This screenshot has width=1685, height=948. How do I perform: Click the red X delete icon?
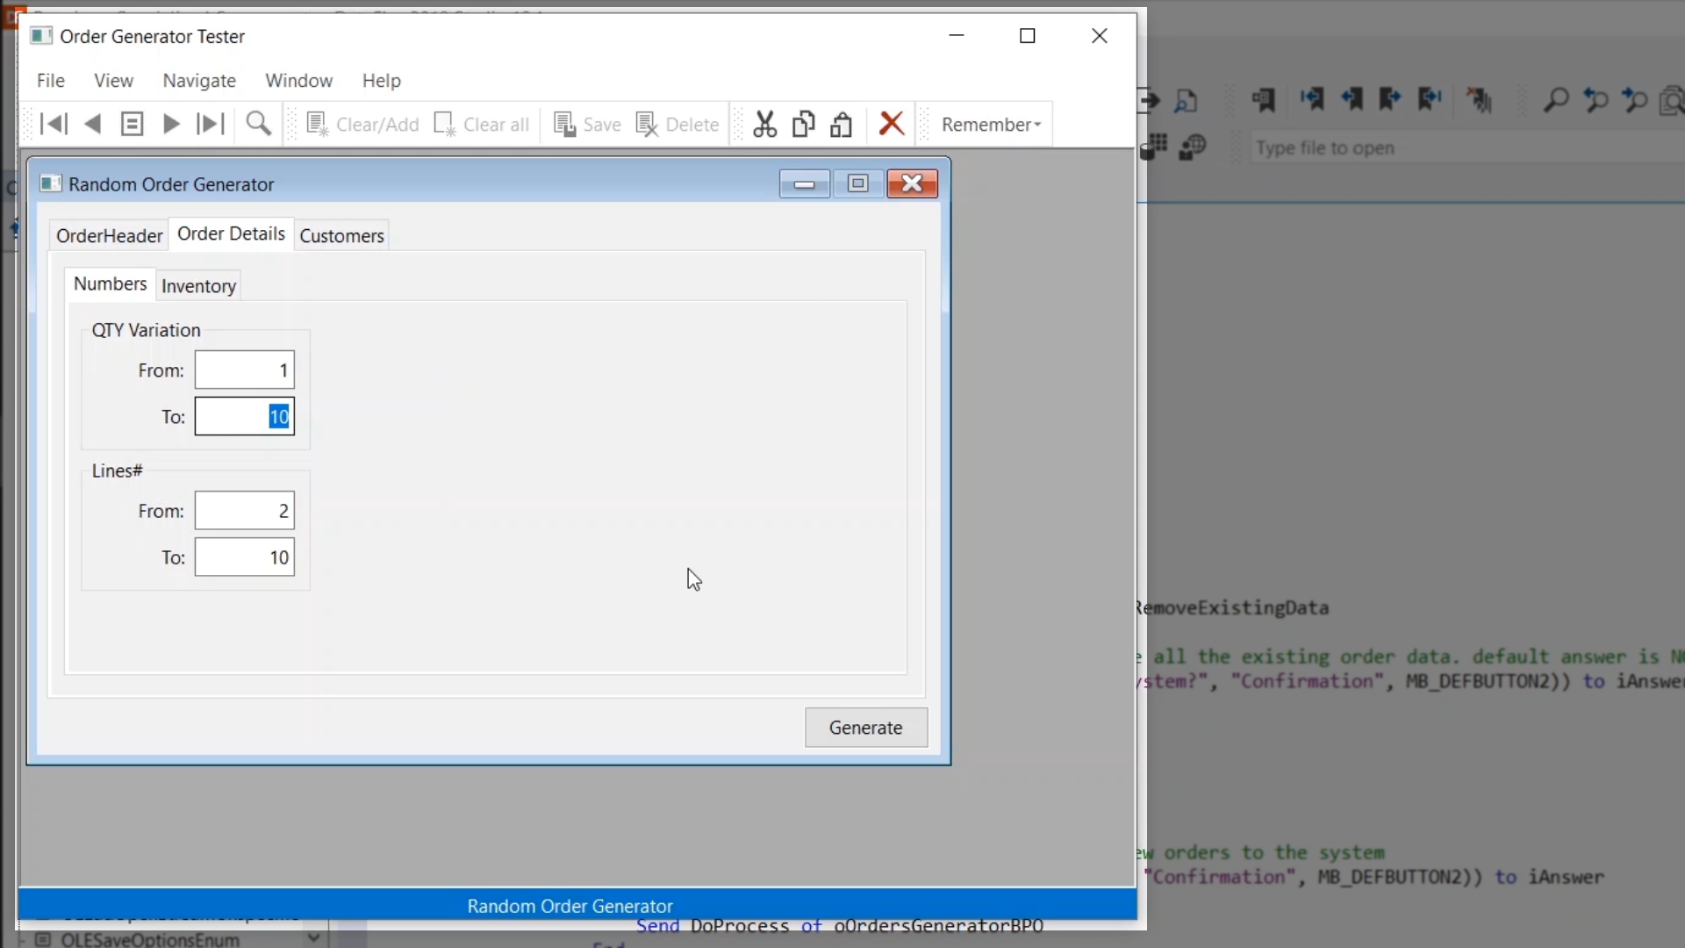click(892, 124)
